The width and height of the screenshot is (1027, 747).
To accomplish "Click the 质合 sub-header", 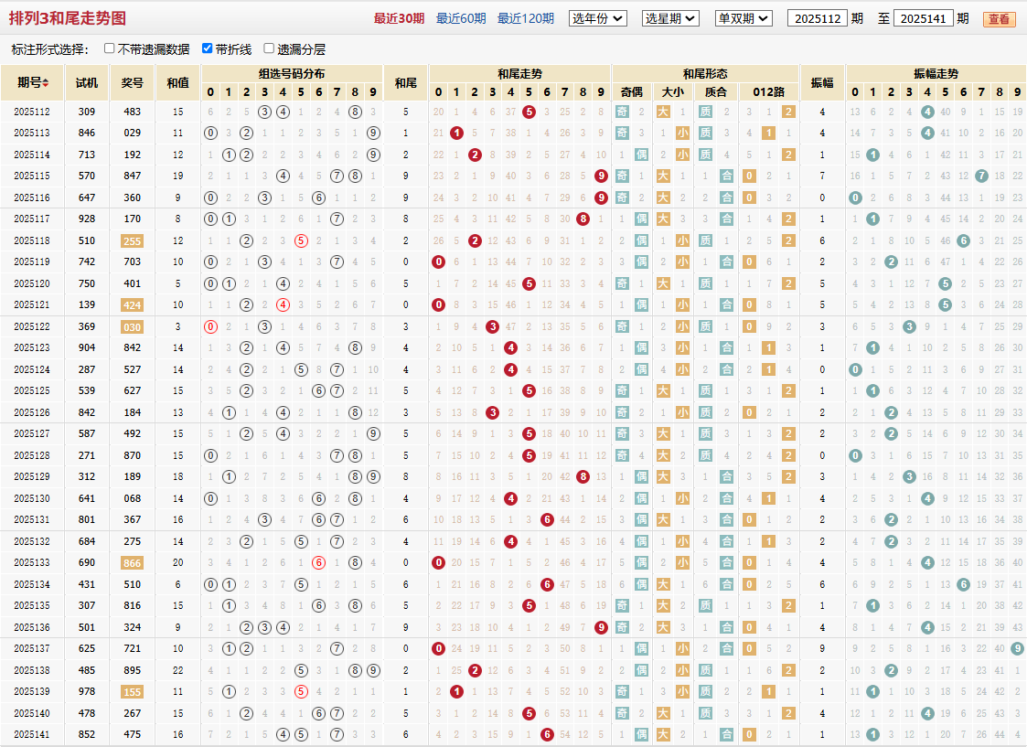I will pyautogui.click(x=715, y=91).
